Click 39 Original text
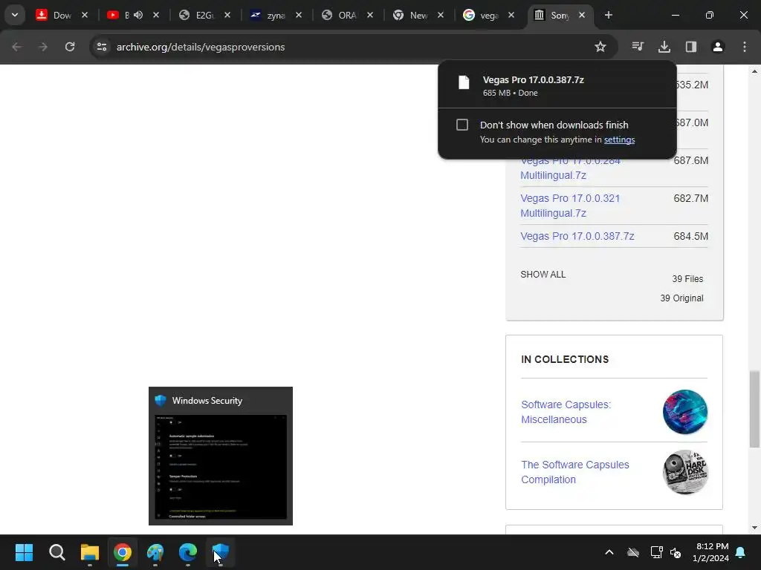 [681, 298]
